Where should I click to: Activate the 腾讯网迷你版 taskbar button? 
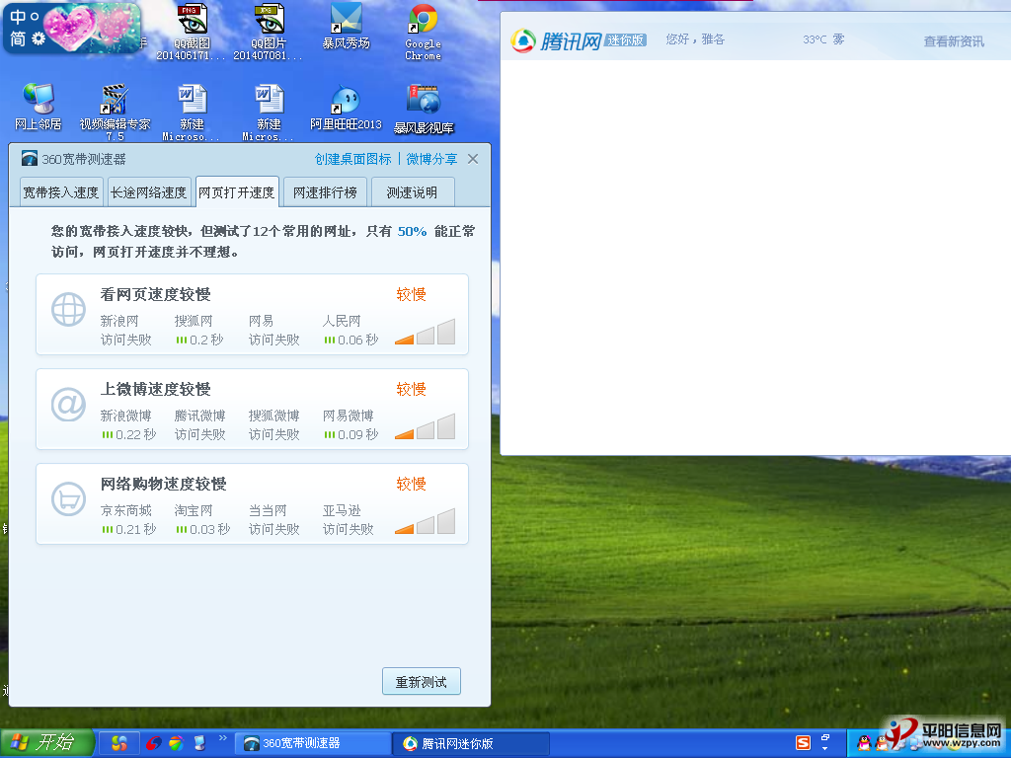(471, 743)
